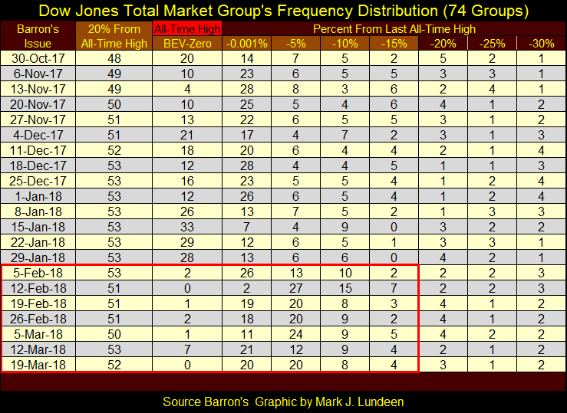Image resolution: width=567 pixels, height=413 pixels.
Task: Select the -20% column header
Action: point(441,43)
